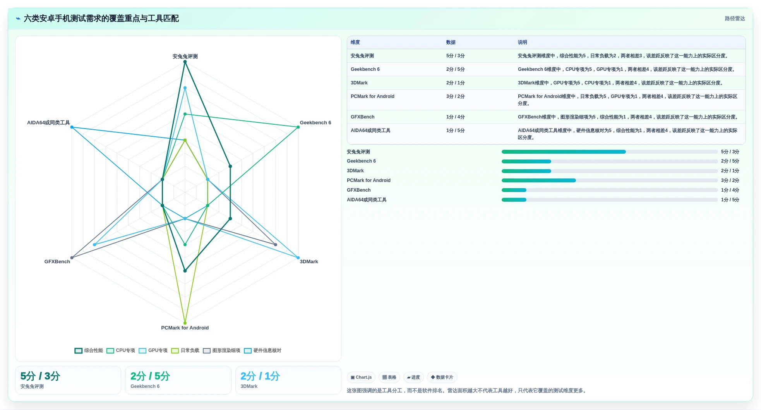Screen dimensions: 761x410
Task: Click the GPU专项 data point at 3DMark vertex
Action: coord(298,258)
